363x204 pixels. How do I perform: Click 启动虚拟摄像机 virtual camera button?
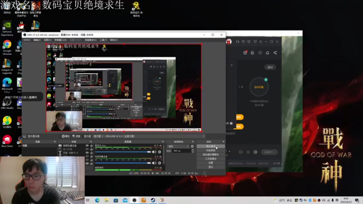coord(211,155)
